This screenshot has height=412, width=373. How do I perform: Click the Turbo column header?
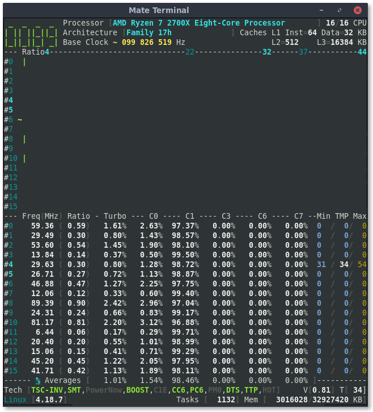tap(115, 217)
